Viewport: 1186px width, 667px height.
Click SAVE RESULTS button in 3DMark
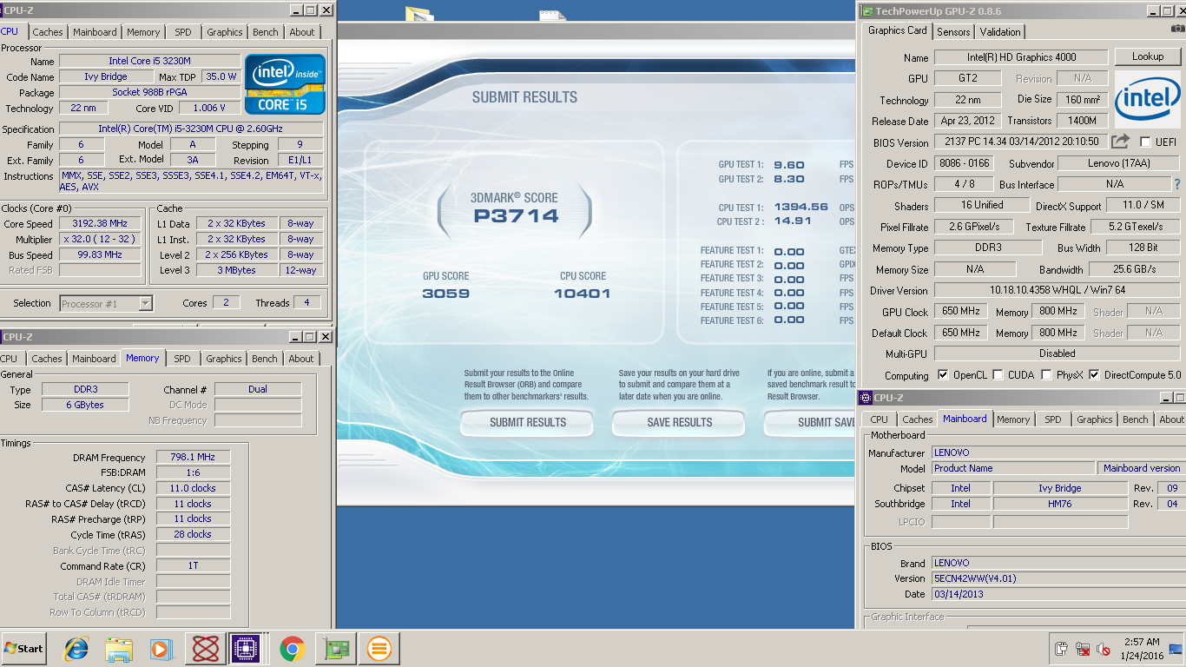[679, 422]
